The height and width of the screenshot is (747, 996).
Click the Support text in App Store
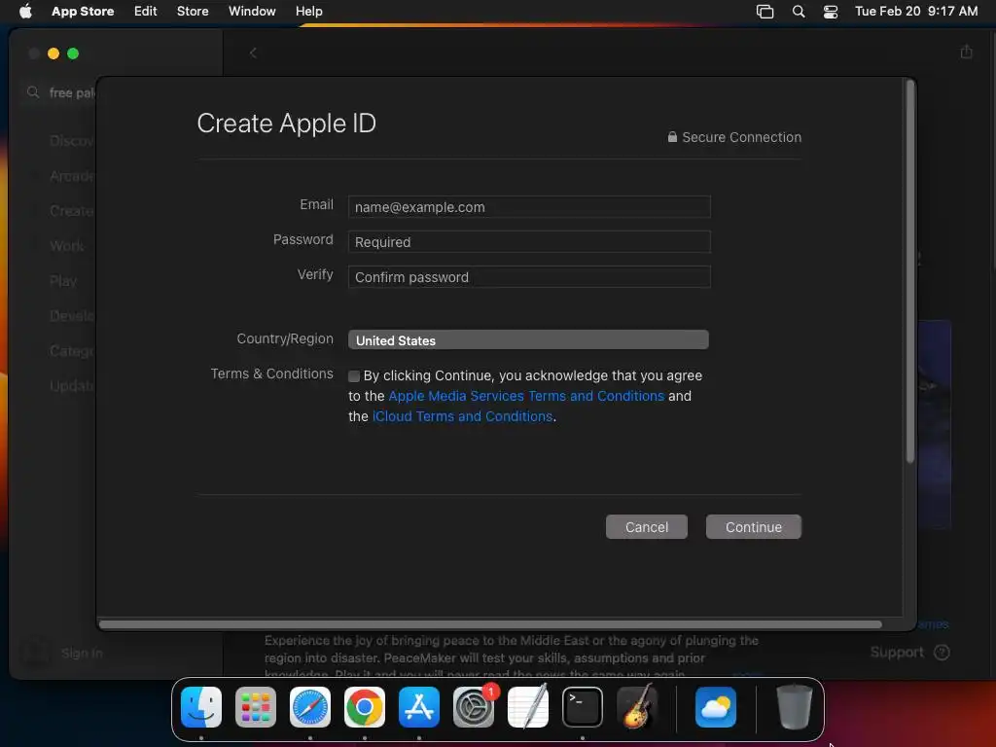pos(896,653)
